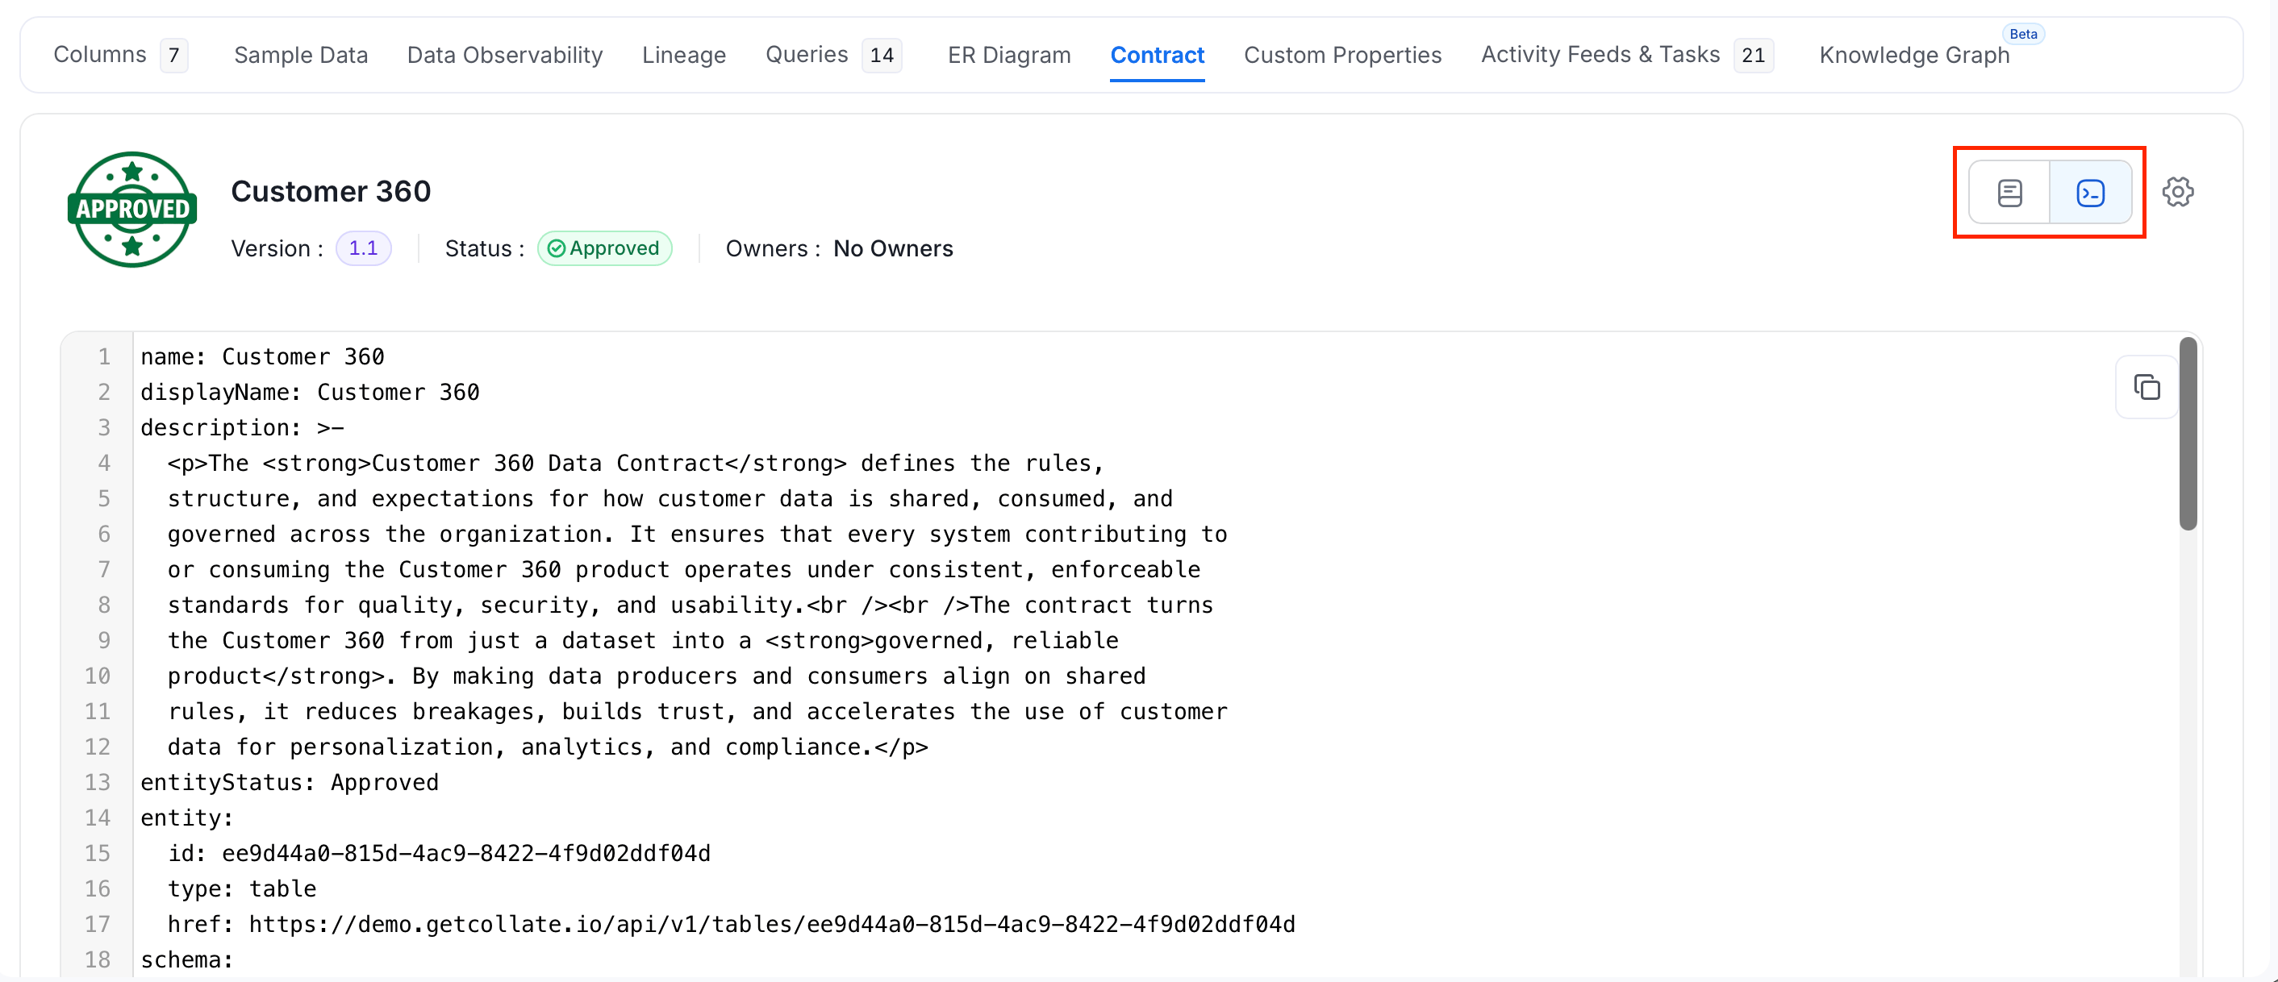Open Activity Feeds & Tasks tab
The image size is (2278, 982).
(1627, 55)
